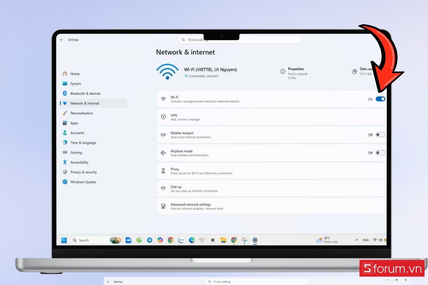Screen dimensions: 428x285
Task: Click the 'Connected, secured' status text
Action: click(x=203, y=76)
